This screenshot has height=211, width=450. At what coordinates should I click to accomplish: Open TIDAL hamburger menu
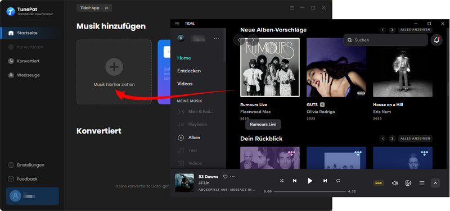point(177,24)
